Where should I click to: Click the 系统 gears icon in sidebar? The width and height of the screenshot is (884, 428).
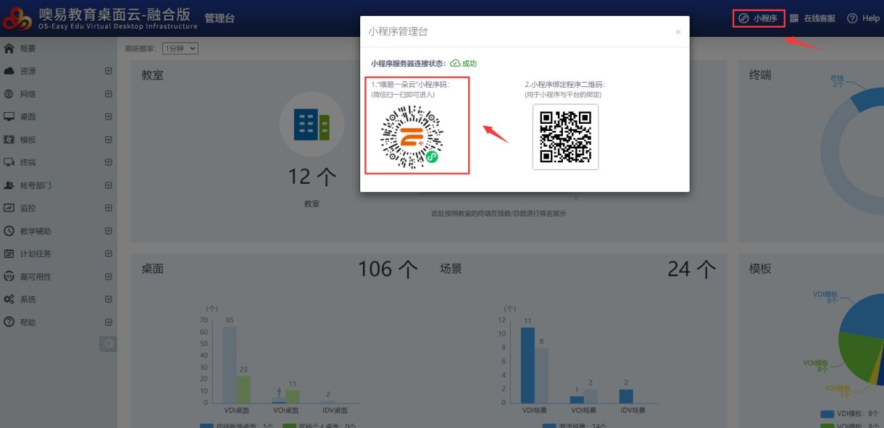(x=9, y=299)
